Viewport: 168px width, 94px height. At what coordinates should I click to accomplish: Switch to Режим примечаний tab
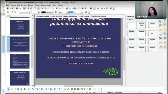(70, 16)
